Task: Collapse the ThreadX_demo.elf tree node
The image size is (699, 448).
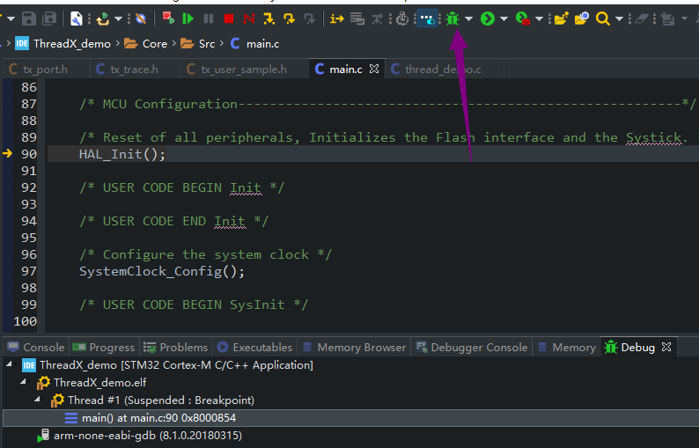Action: [23, 382]
